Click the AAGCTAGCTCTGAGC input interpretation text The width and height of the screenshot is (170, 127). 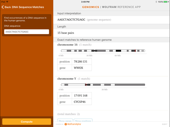71,20
